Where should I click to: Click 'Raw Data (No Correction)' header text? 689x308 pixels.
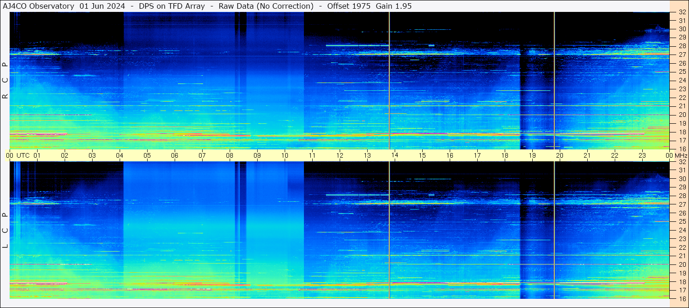(266, 6)
